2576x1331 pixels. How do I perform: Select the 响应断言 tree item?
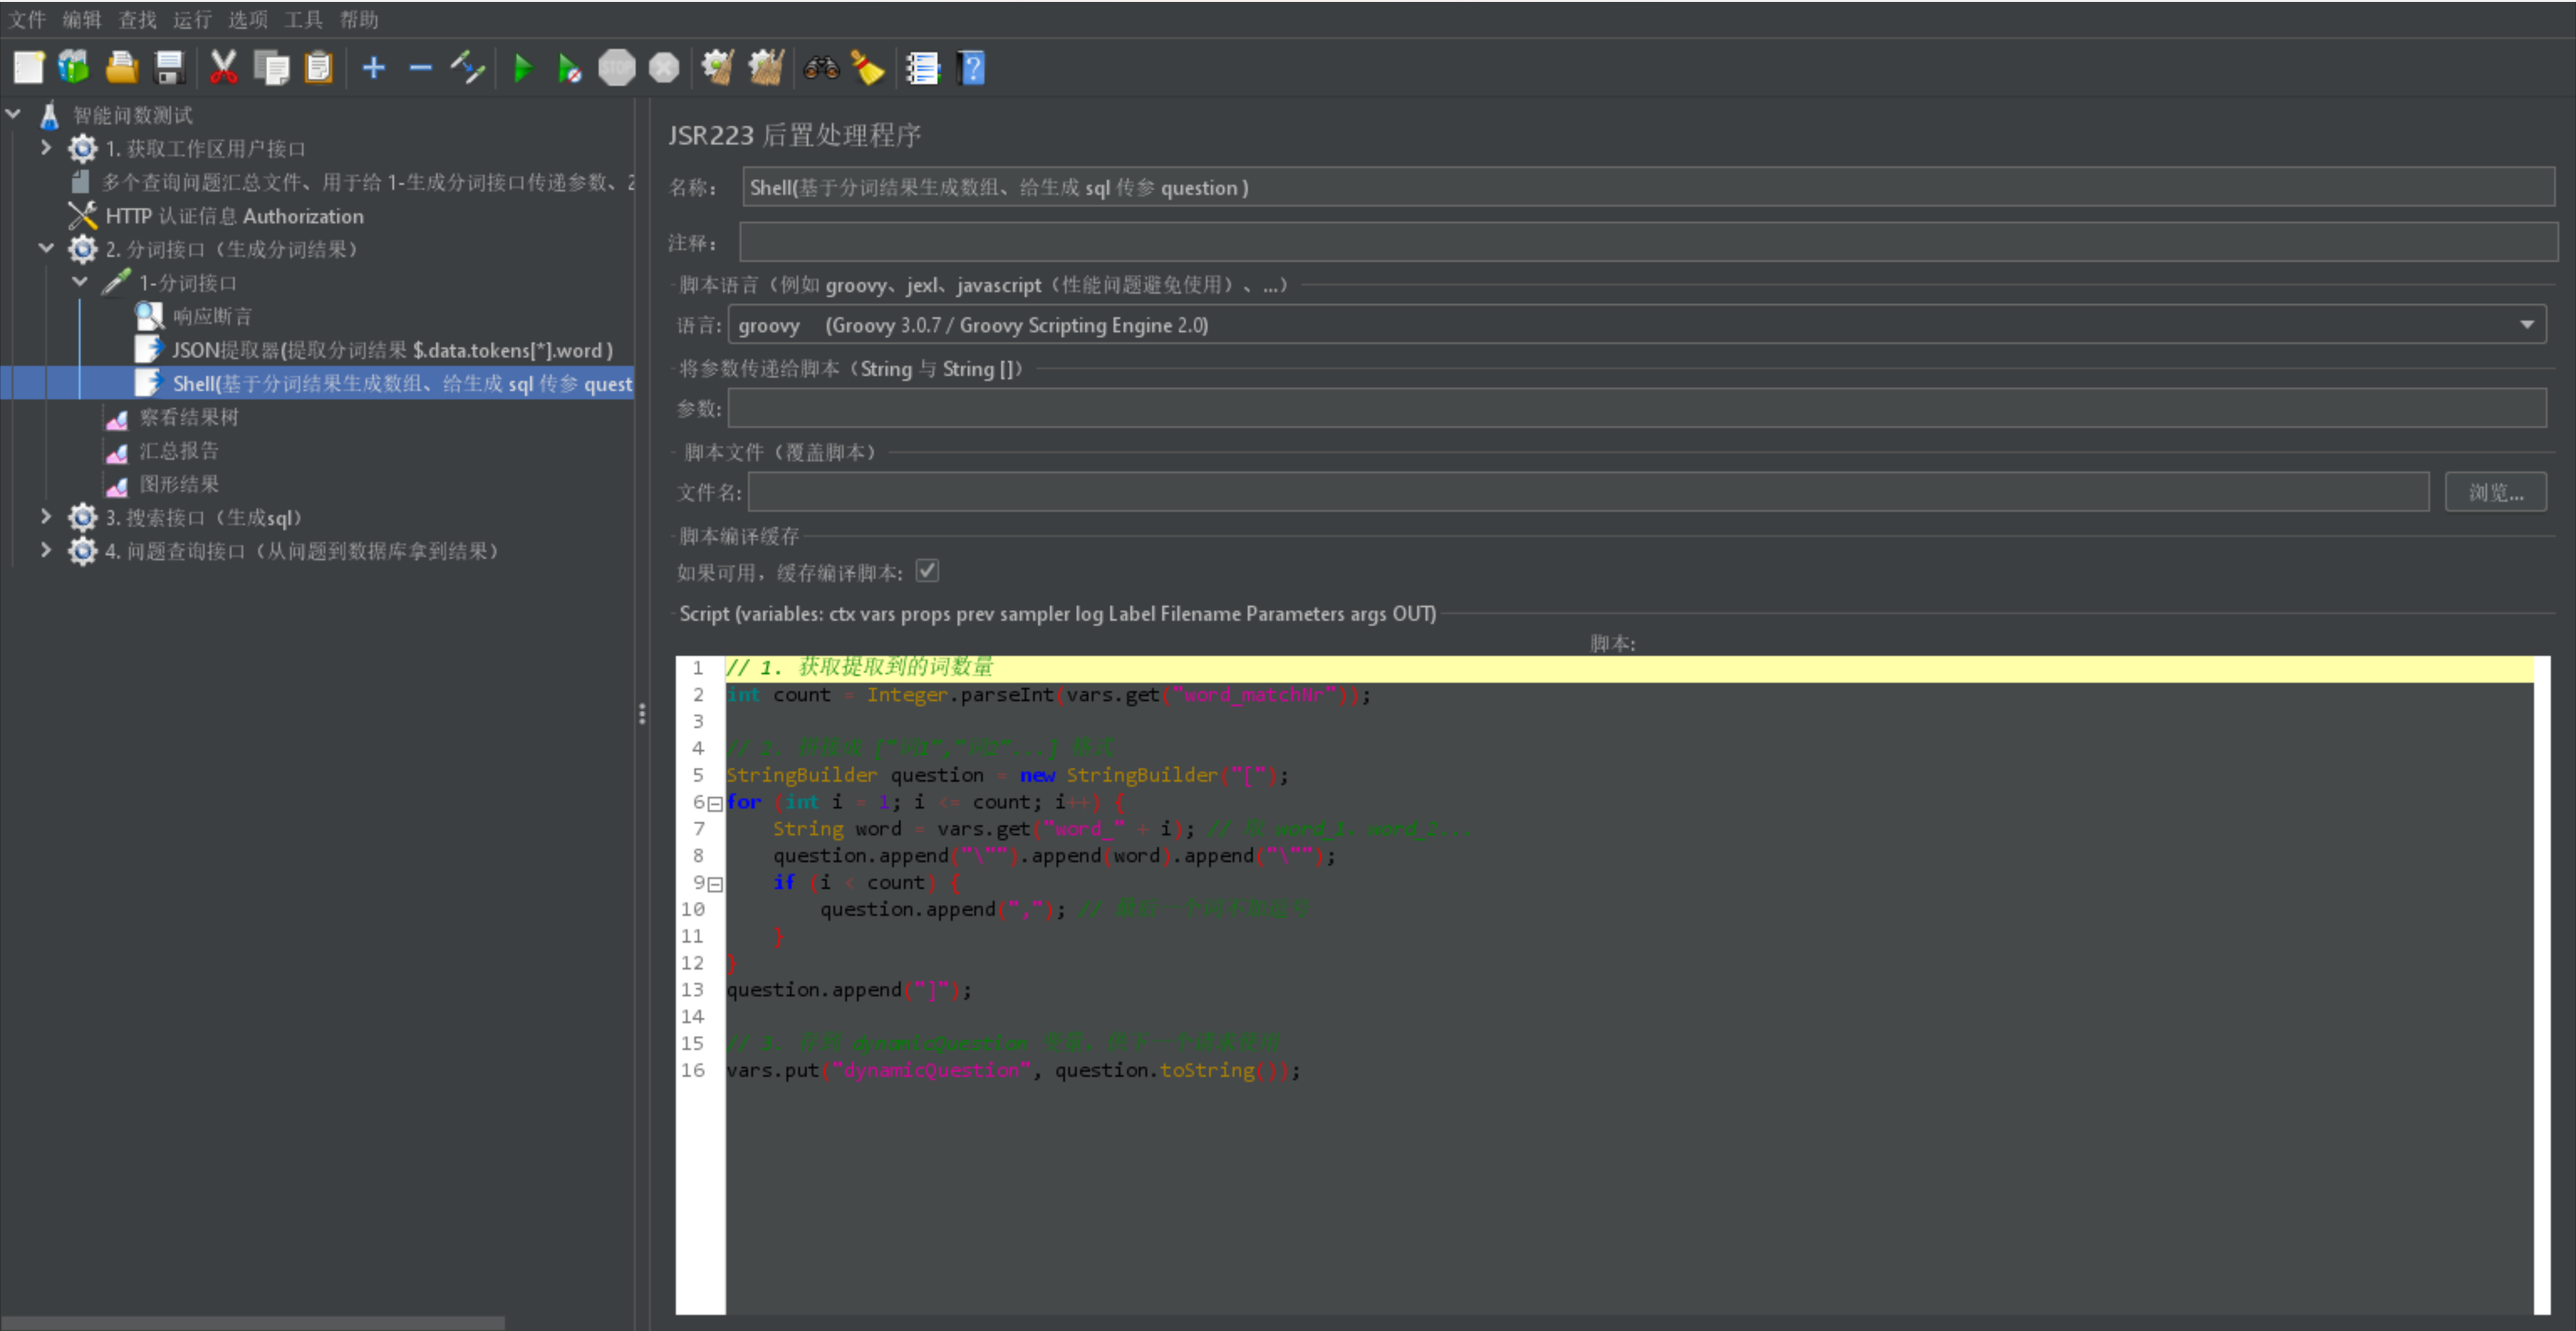tap(212, 316)
